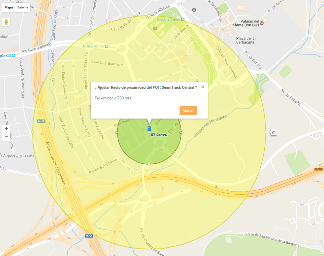This screenshot has width=324, height=256.
Task: Zoom in with the plus button
Action: coord(6,129)
